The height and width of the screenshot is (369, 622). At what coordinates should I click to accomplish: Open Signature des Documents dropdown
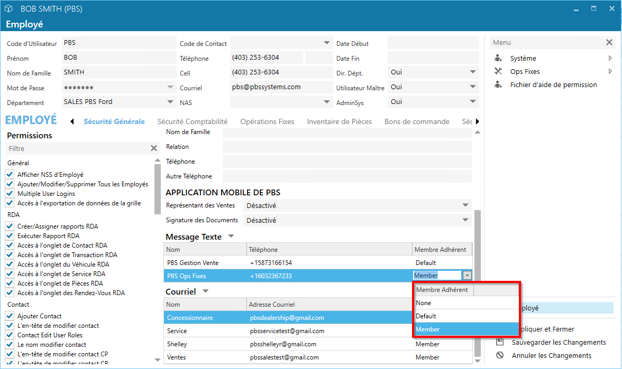pos(465,220)
